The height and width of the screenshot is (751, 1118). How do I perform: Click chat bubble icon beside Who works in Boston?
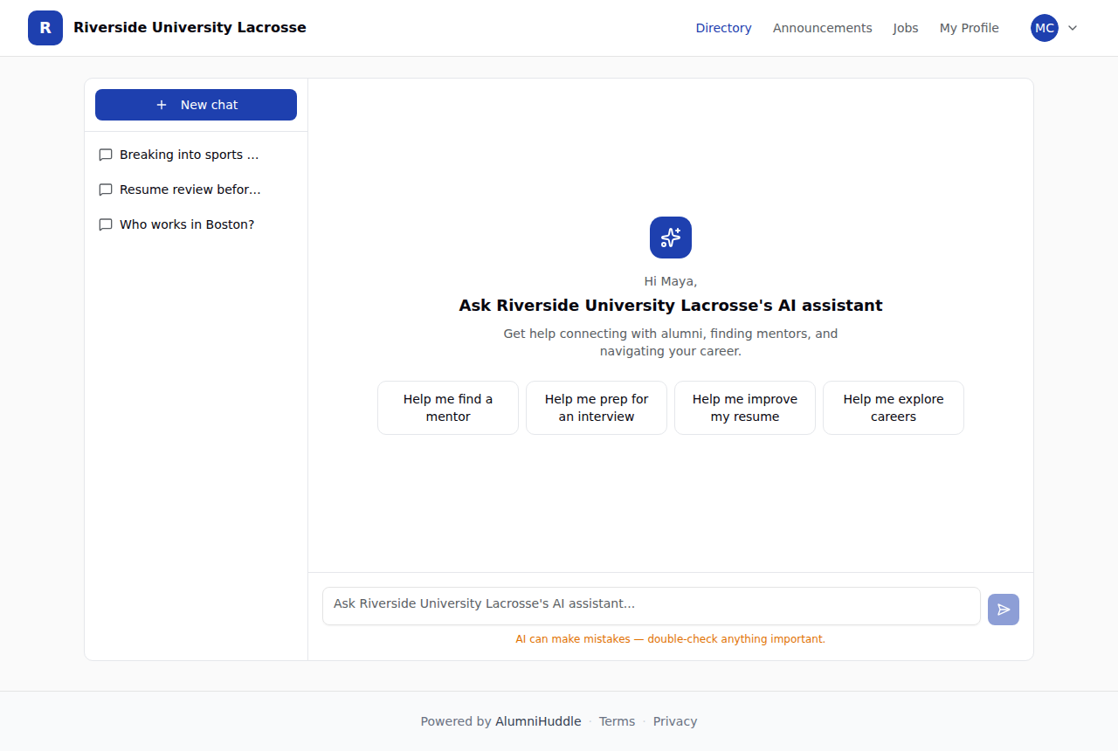coord(106,224)
